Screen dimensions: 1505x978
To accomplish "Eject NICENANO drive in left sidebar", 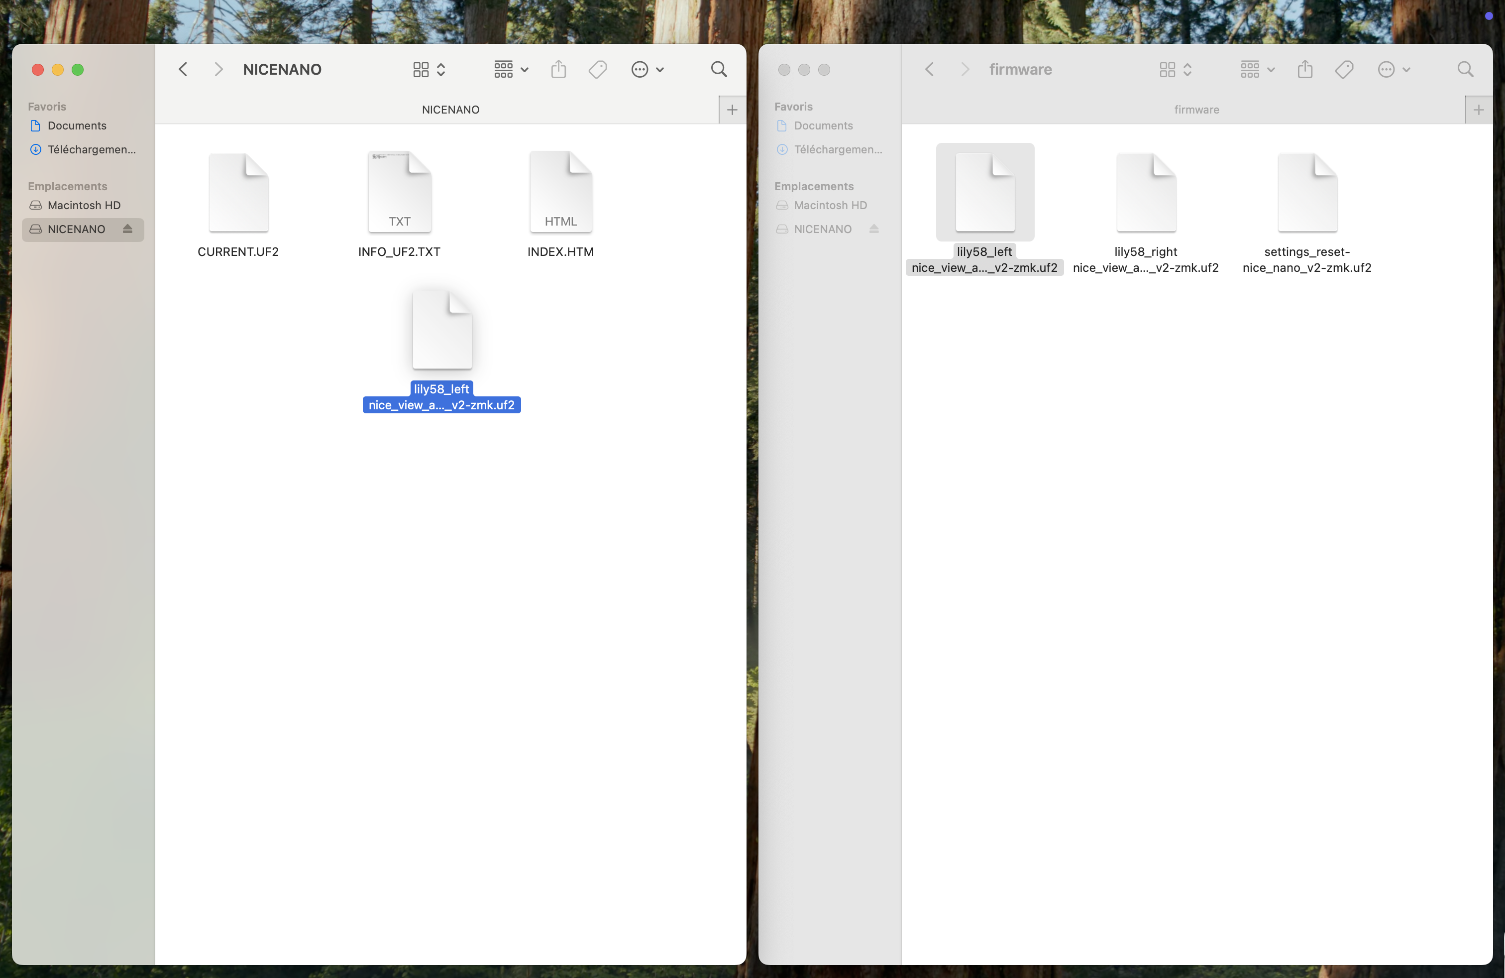I will click(x=128, y=229).
